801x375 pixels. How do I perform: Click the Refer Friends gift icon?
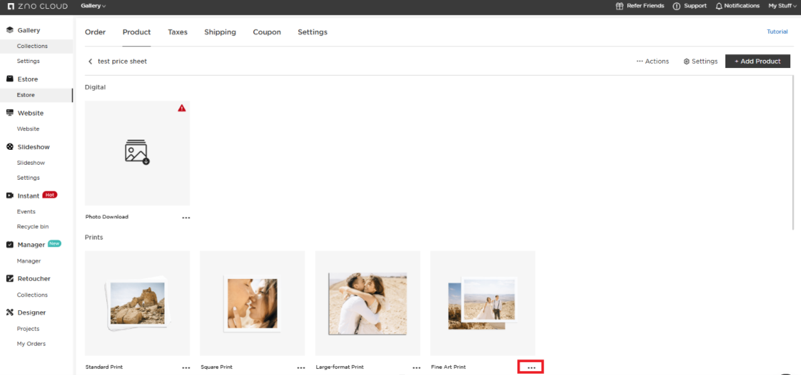point(620,6)
